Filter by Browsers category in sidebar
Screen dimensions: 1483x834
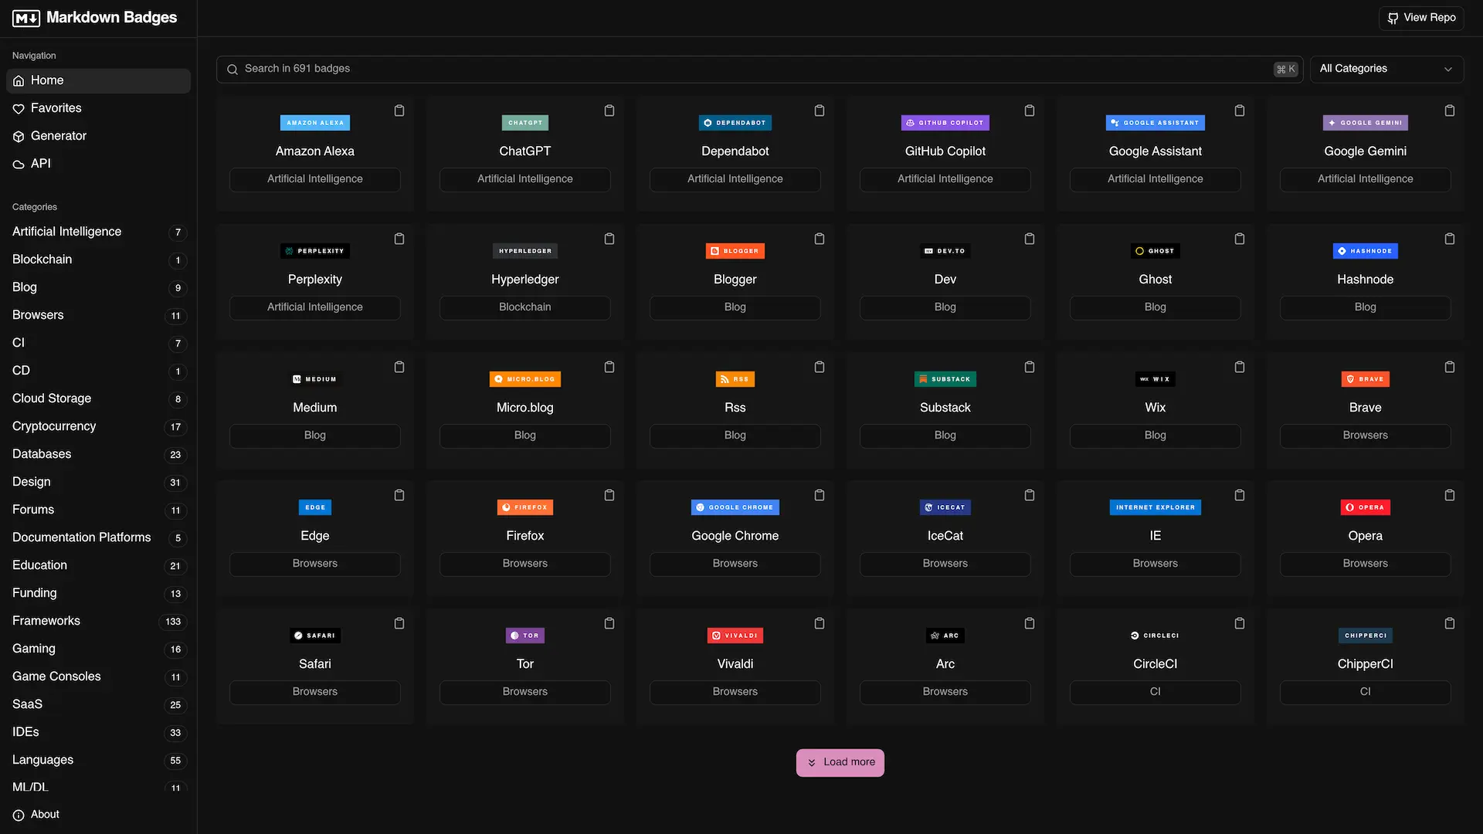pos(98,315)
